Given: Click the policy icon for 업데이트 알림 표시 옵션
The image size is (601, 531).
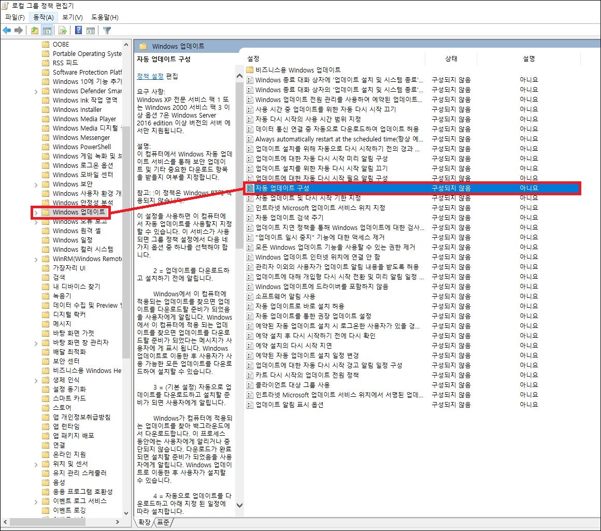Looking at the screenshot, I should tap(250, 405).
